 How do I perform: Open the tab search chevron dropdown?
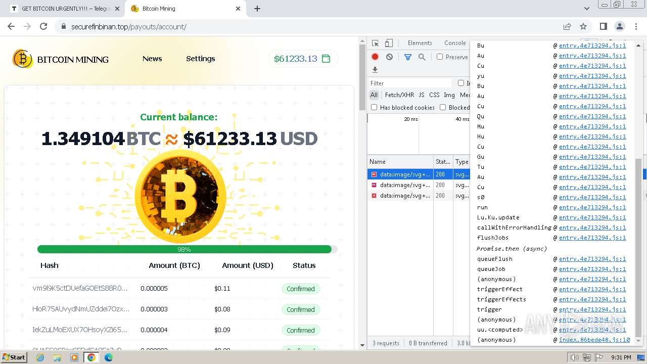[x=587, y=9]
